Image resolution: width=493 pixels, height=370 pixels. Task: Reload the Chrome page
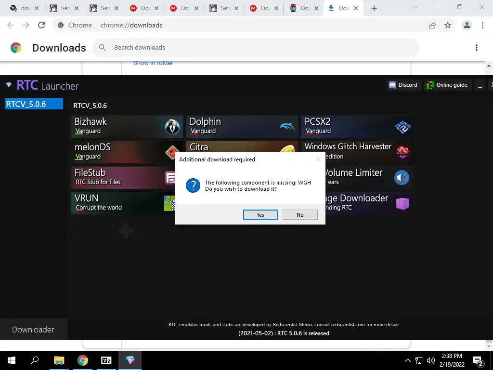tap(41, 25)
